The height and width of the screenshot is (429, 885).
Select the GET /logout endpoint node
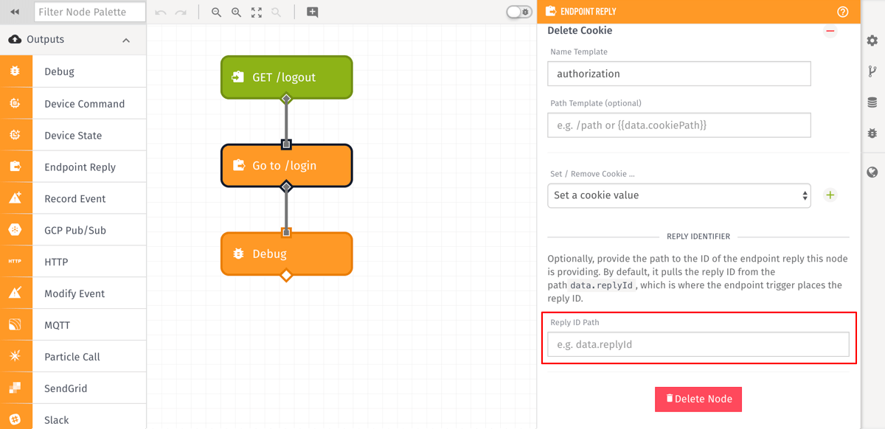[x=287, y=77]
